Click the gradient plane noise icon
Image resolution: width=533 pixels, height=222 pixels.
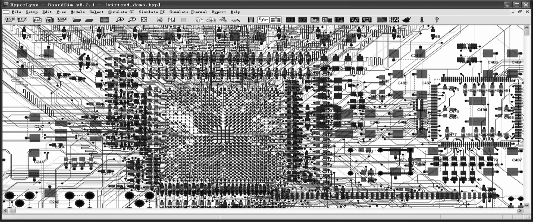(382, 20)
